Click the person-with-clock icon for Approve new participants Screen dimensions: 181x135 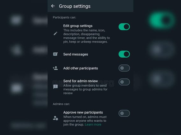tap(55, 118)
